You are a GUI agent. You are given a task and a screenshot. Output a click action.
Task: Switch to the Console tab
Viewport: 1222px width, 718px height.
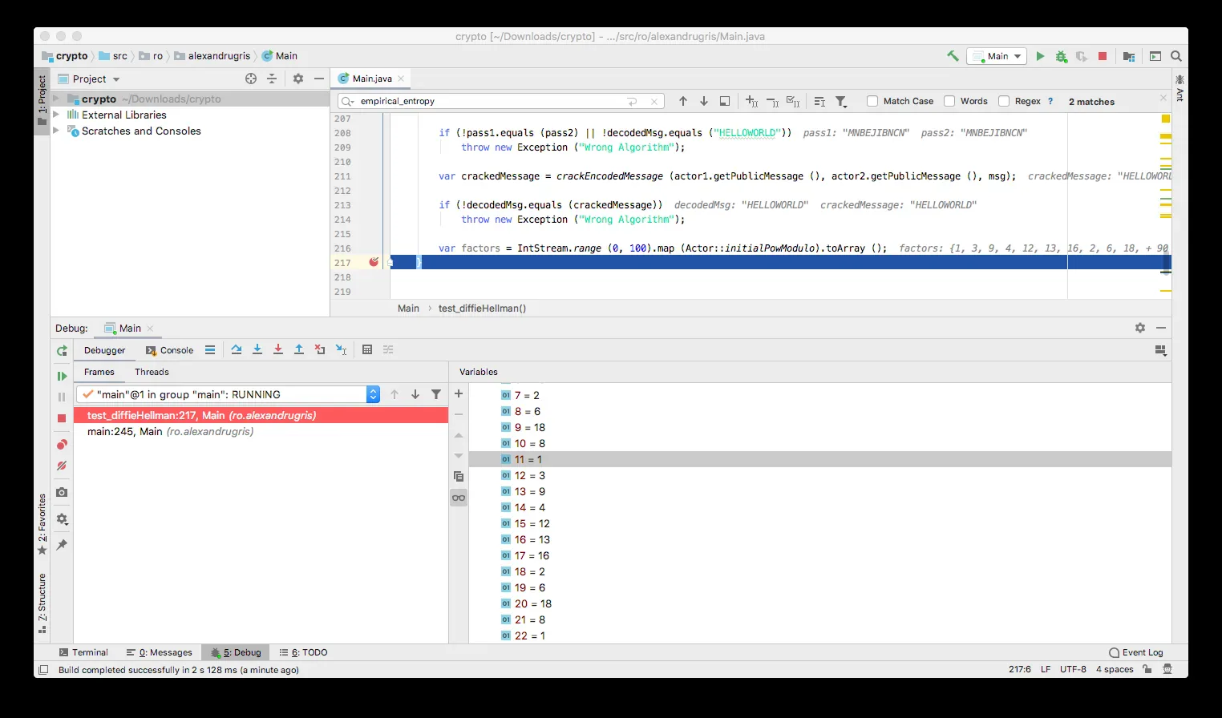170,350
